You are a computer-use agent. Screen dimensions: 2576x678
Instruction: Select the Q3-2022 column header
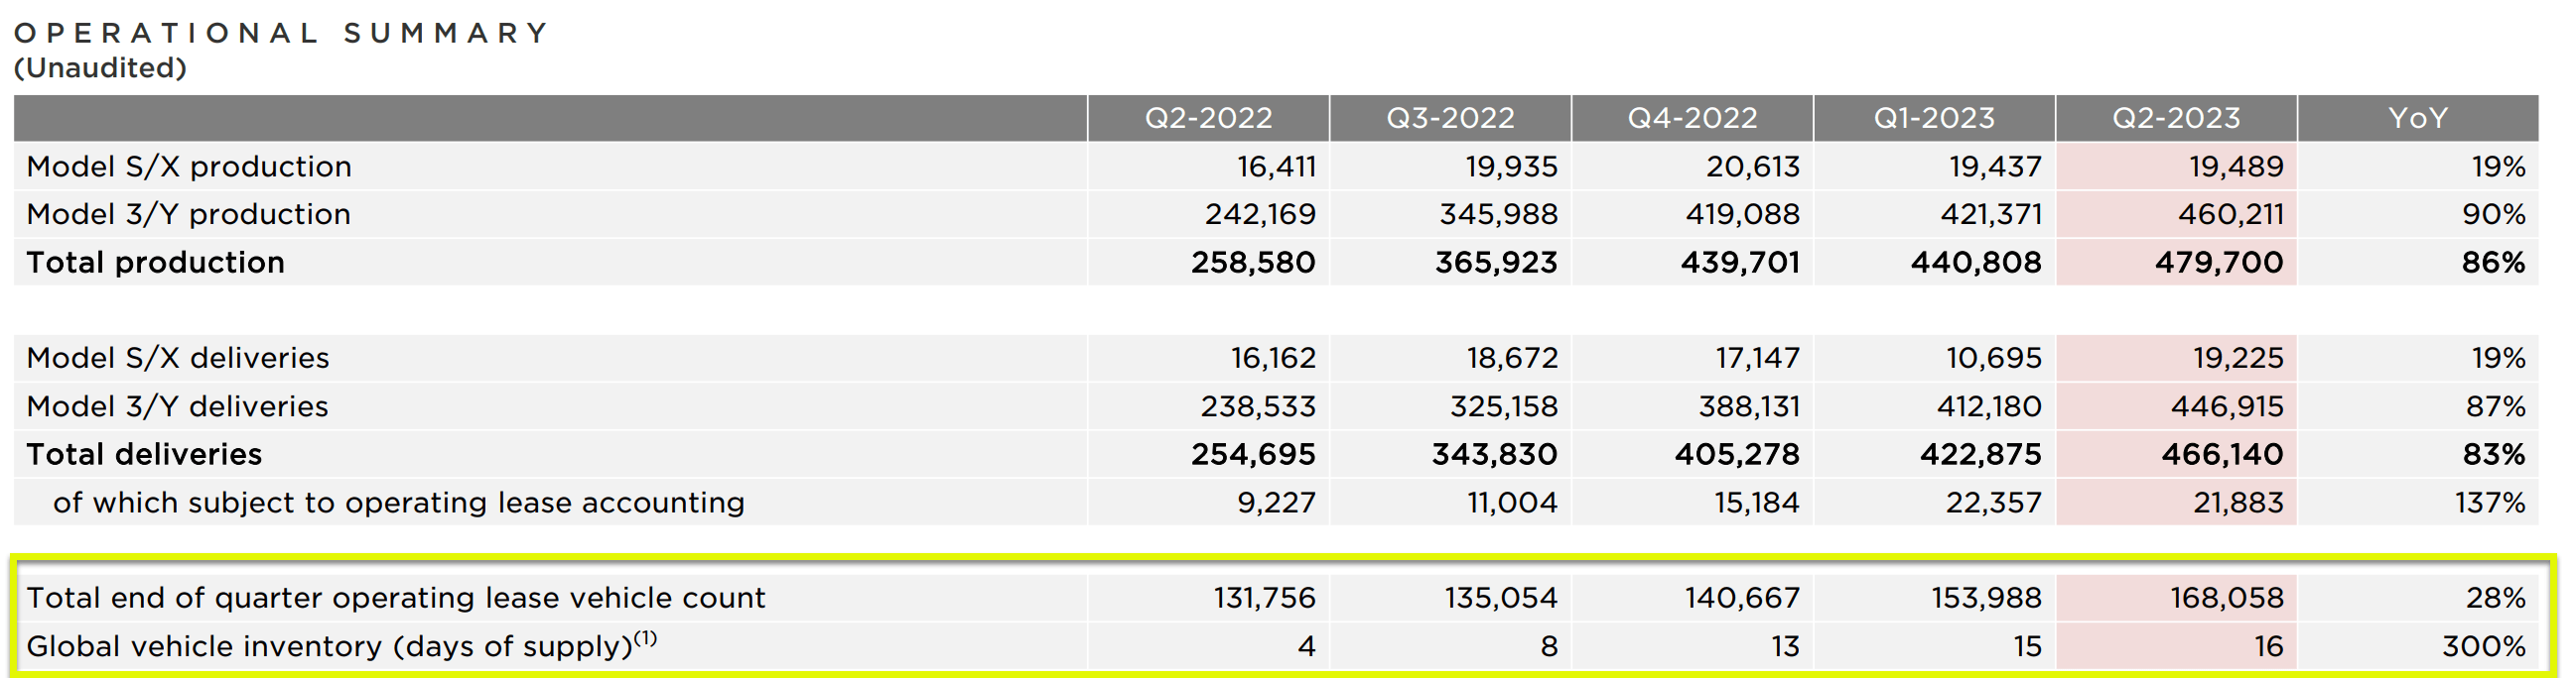click(1450, 118)
